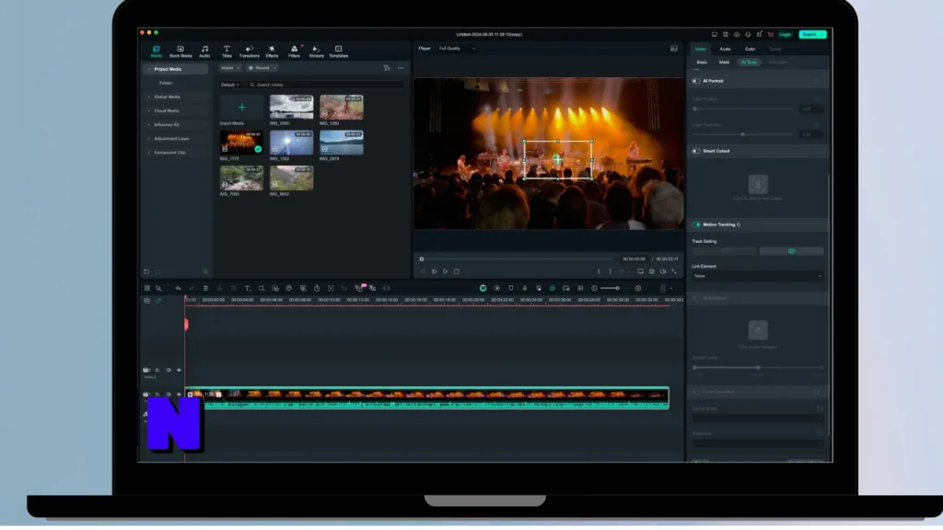Click the Delete trash icon in timeline toolbar
943x530 pixels.
(205, 288)
